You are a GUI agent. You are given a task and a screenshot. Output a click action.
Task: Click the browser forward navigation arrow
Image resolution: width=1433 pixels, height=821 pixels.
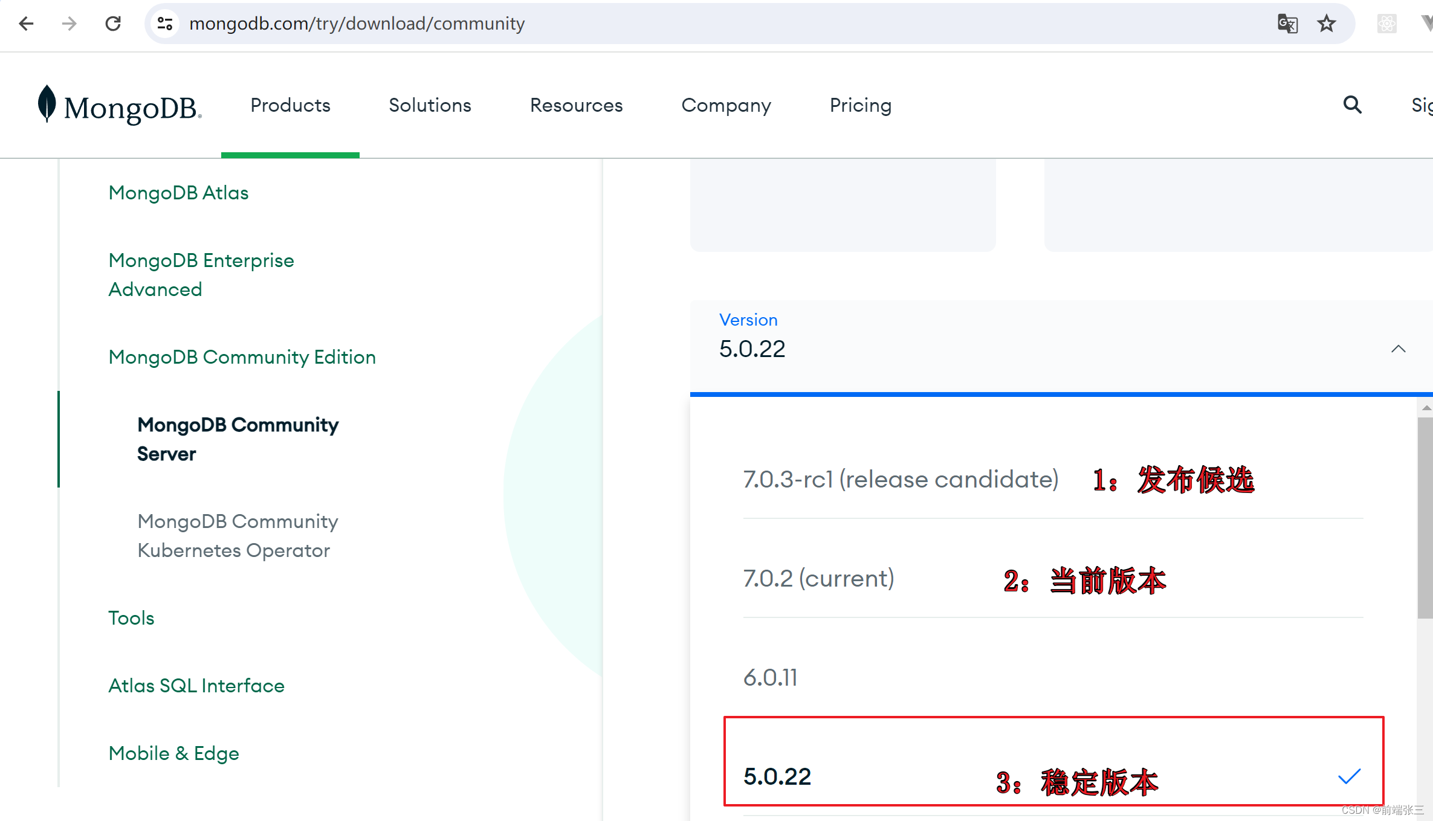70,22
